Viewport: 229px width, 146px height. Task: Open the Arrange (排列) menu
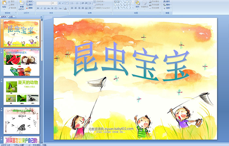click(137, 5)
